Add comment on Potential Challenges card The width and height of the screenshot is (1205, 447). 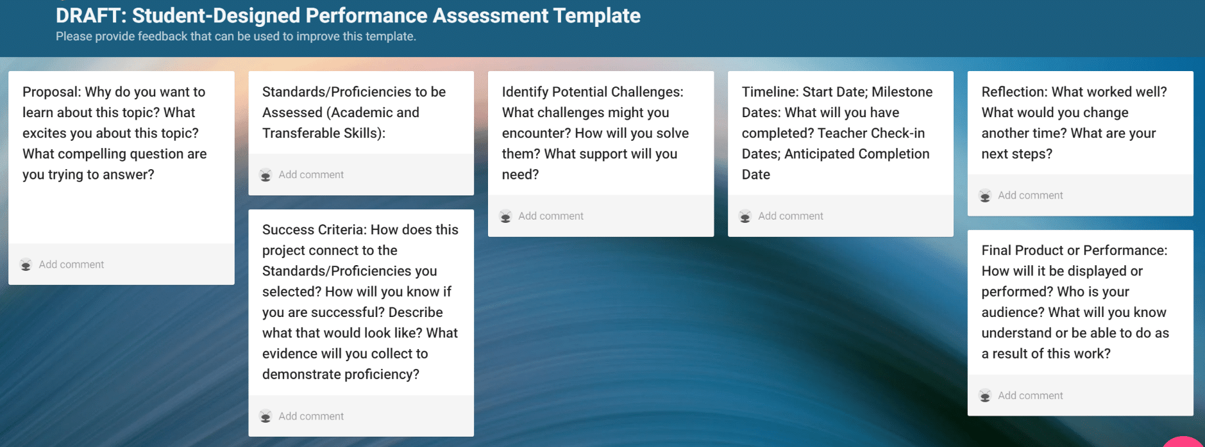pyautogui.click(x=551, y=216)
